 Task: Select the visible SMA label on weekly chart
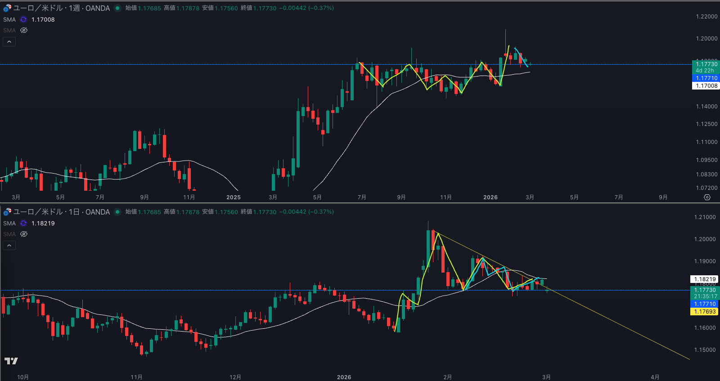click(x=9, y=19)
